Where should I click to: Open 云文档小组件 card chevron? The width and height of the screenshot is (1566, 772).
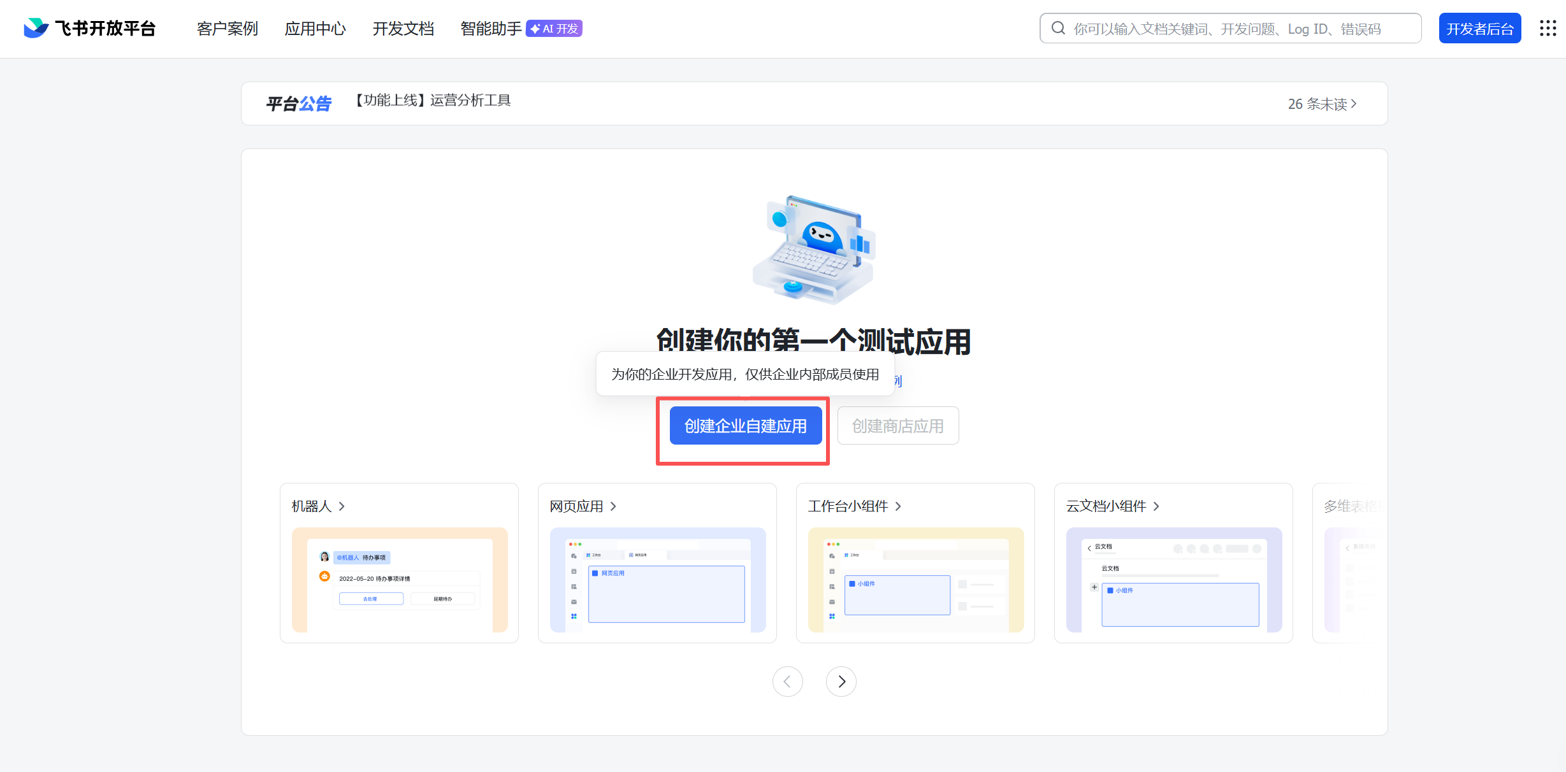pyautogui.click(x=1157, y=506)
